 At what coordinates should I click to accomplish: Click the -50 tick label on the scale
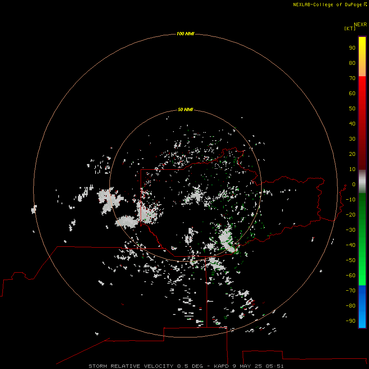(x=351, y=260)
